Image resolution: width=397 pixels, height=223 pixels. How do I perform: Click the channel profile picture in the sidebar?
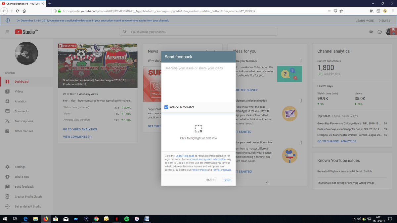click(26, 53)
